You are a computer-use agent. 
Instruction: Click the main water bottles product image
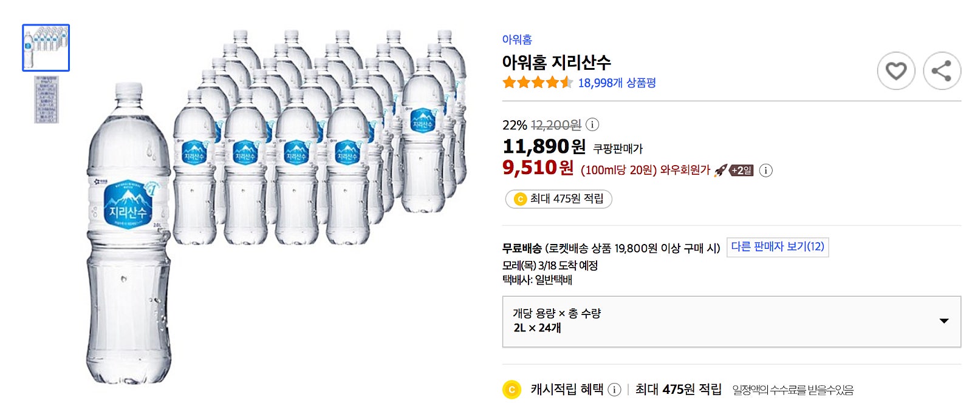[276, 206]
